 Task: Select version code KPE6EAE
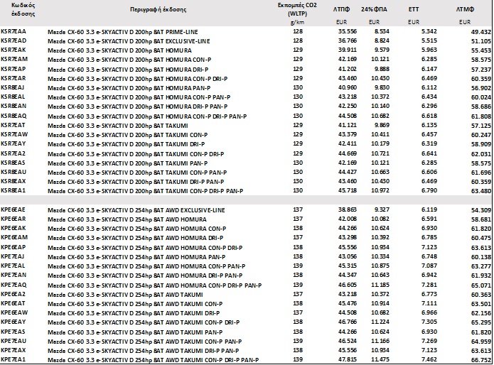14,209
